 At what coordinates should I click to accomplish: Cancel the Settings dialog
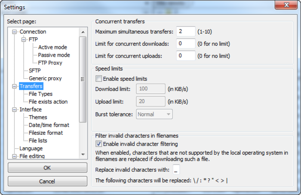coord(47,181)
